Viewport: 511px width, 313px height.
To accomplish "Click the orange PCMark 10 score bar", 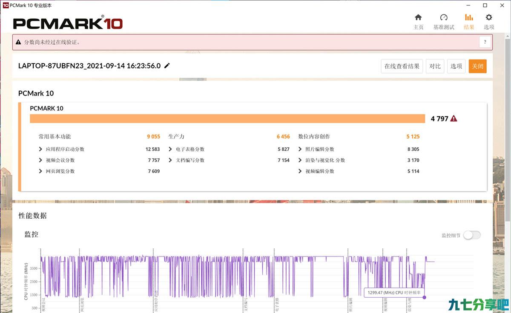I will 227,118.
